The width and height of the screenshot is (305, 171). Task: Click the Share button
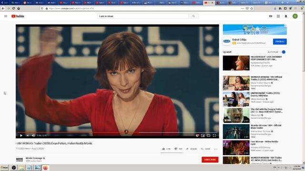pyautogui.click(x=191, y=149)
